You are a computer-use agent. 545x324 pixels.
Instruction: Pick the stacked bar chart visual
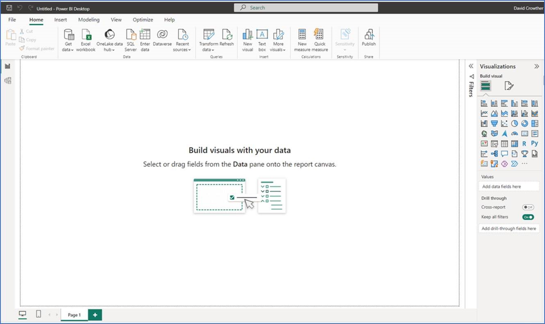tap(484, 103)
